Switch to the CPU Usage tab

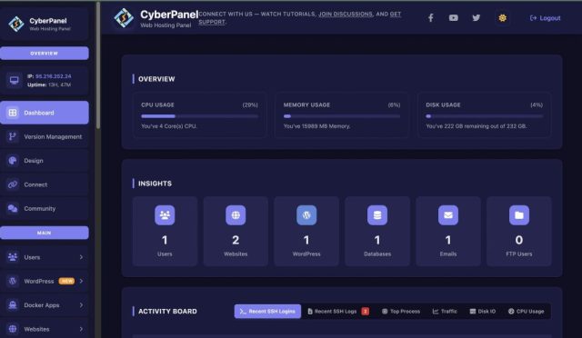(x=526, y=312)
